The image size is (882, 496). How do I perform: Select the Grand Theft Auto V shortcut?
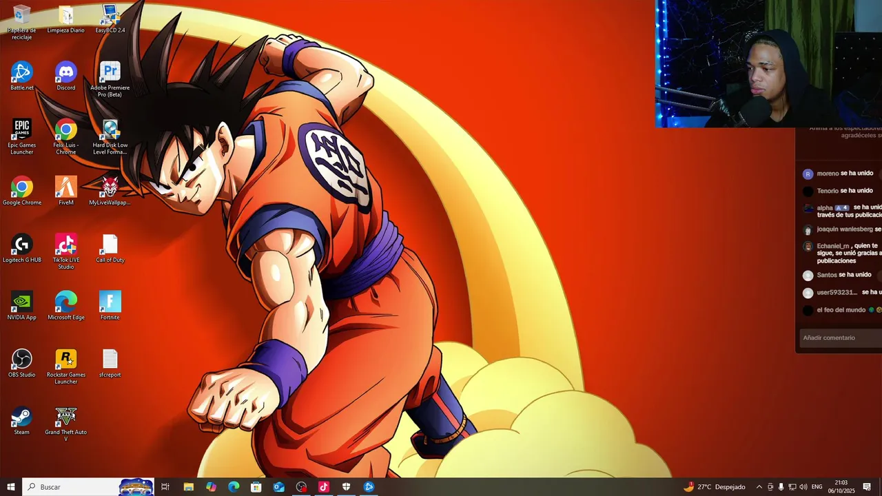point(66,424)
